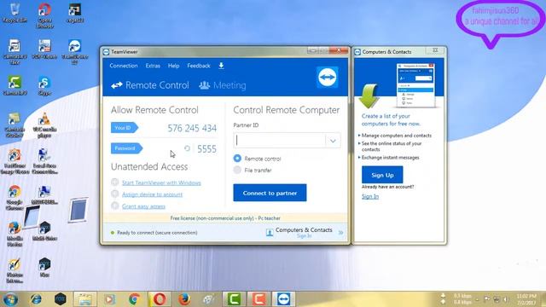The width and height of the screenshot is (546, 307).
Task: Click Grant easy access link
Action: [x=143, y=206]
